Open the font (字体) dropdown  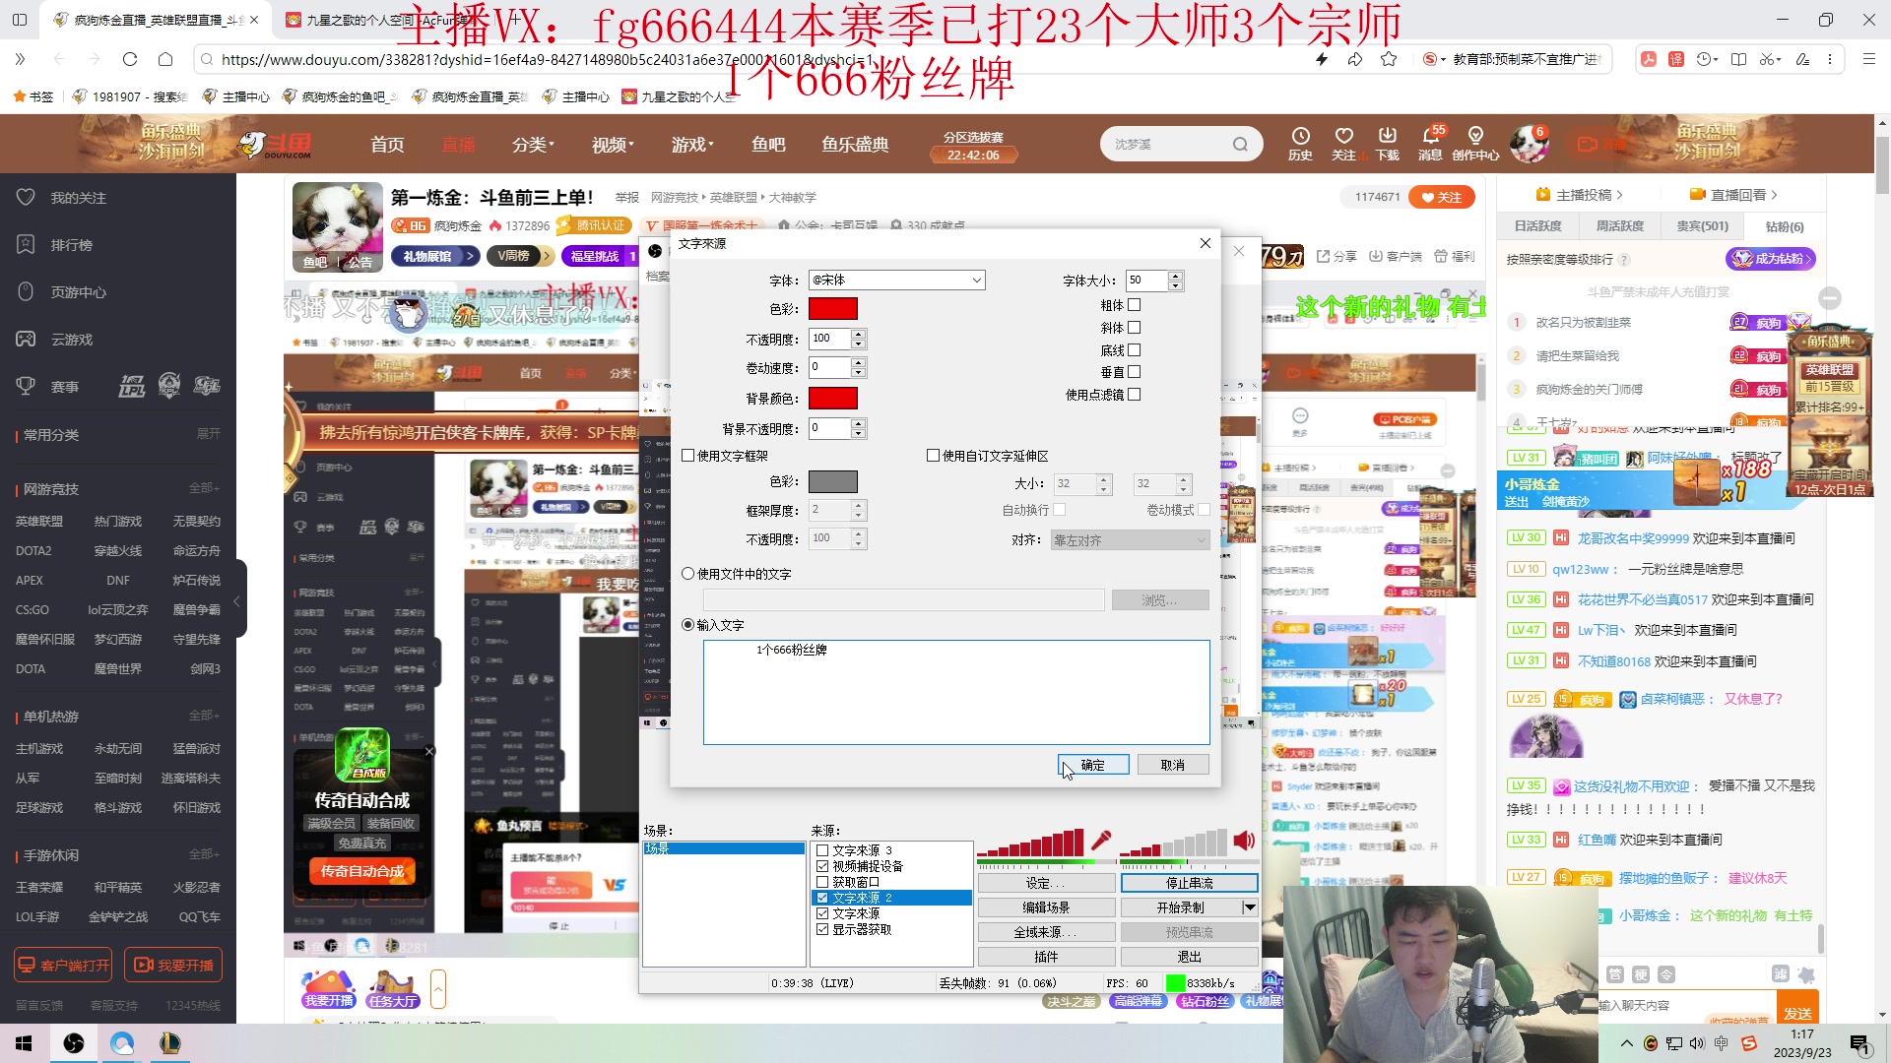(976, 281)
